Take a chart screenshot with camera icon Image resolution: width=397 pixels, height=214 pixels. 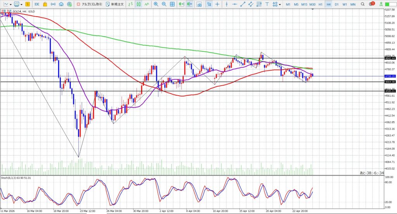199,4
